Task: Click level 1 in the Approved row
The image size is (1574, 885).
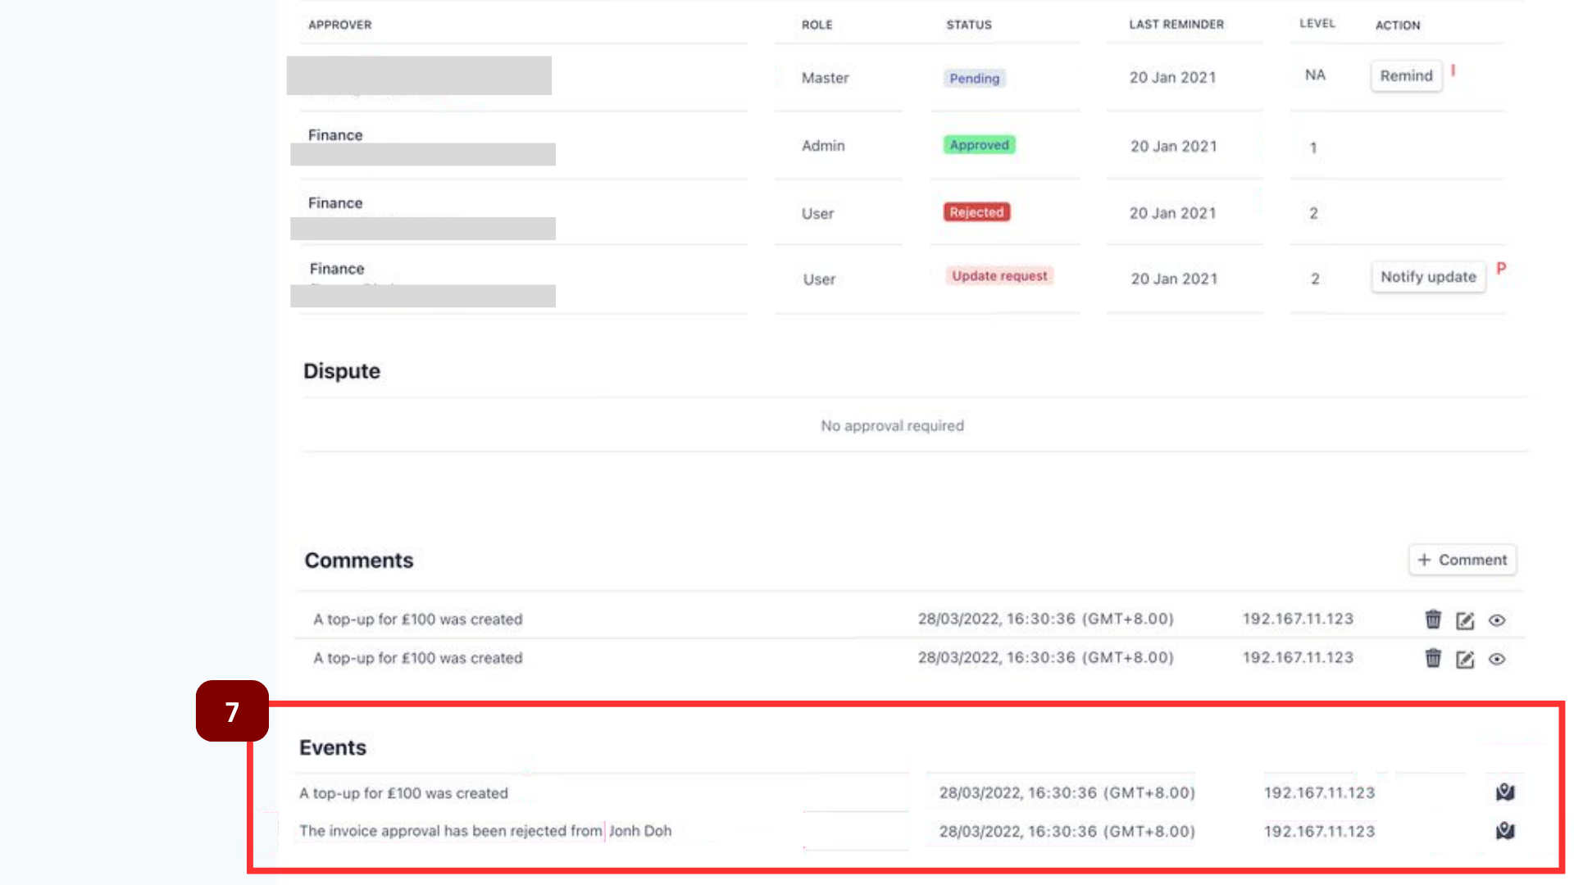Action: [x=1312, y=148]
